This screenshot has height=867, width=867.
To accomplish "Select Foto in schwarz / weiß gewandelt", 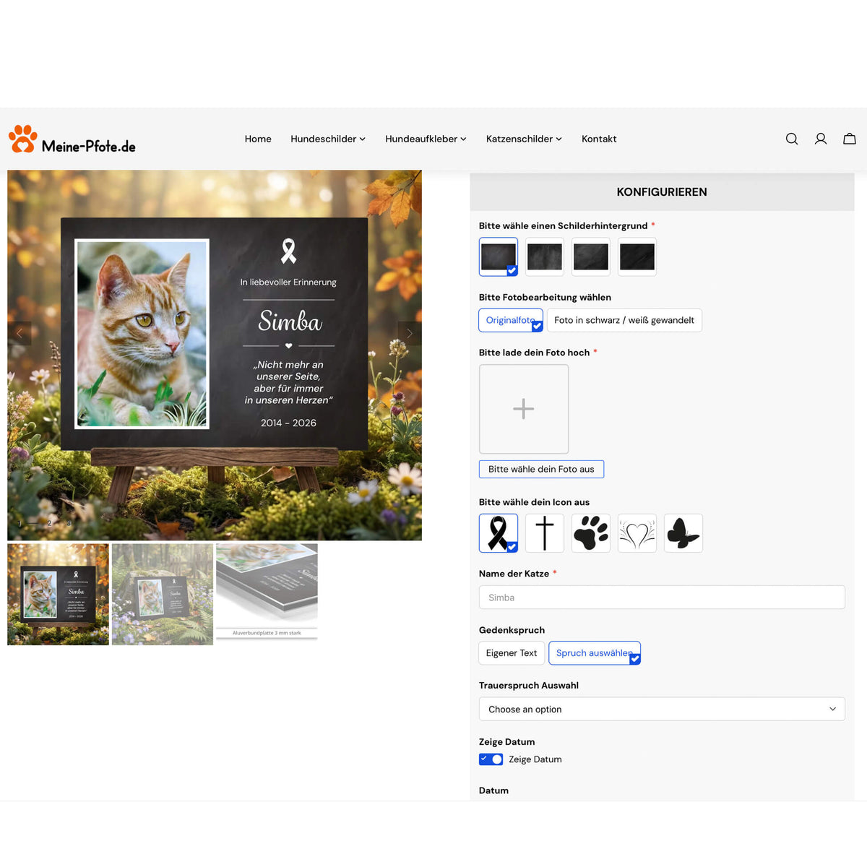I will pyautogui.click(x=624, y=320).
